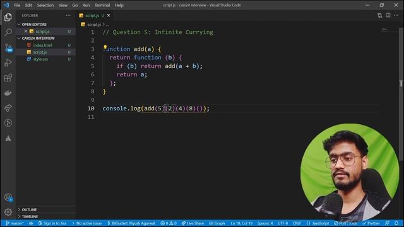Screen dimensions: 404x227
Task: Click the open changes icon in editor toolbar
Action: tap(379, 15)
